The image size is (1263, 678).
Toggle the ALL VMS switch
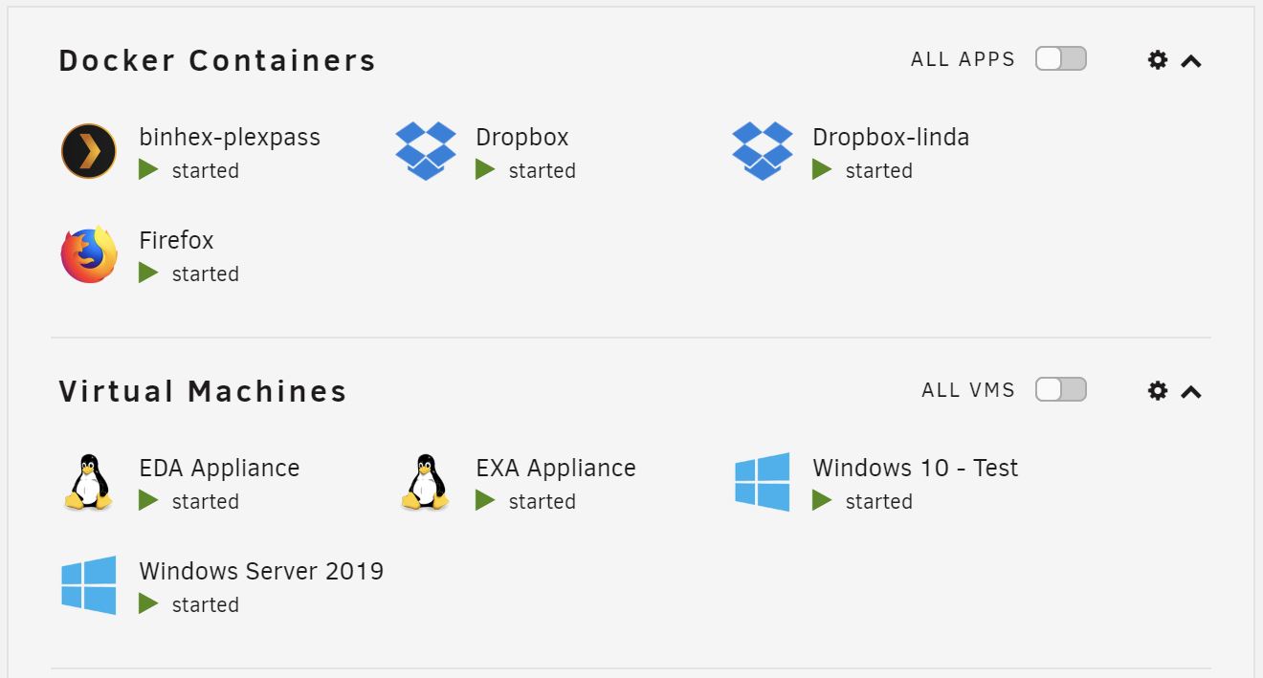[x=1061, y=390]
